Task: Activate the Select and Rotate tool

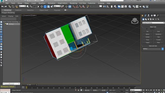Action: point(45,7)
